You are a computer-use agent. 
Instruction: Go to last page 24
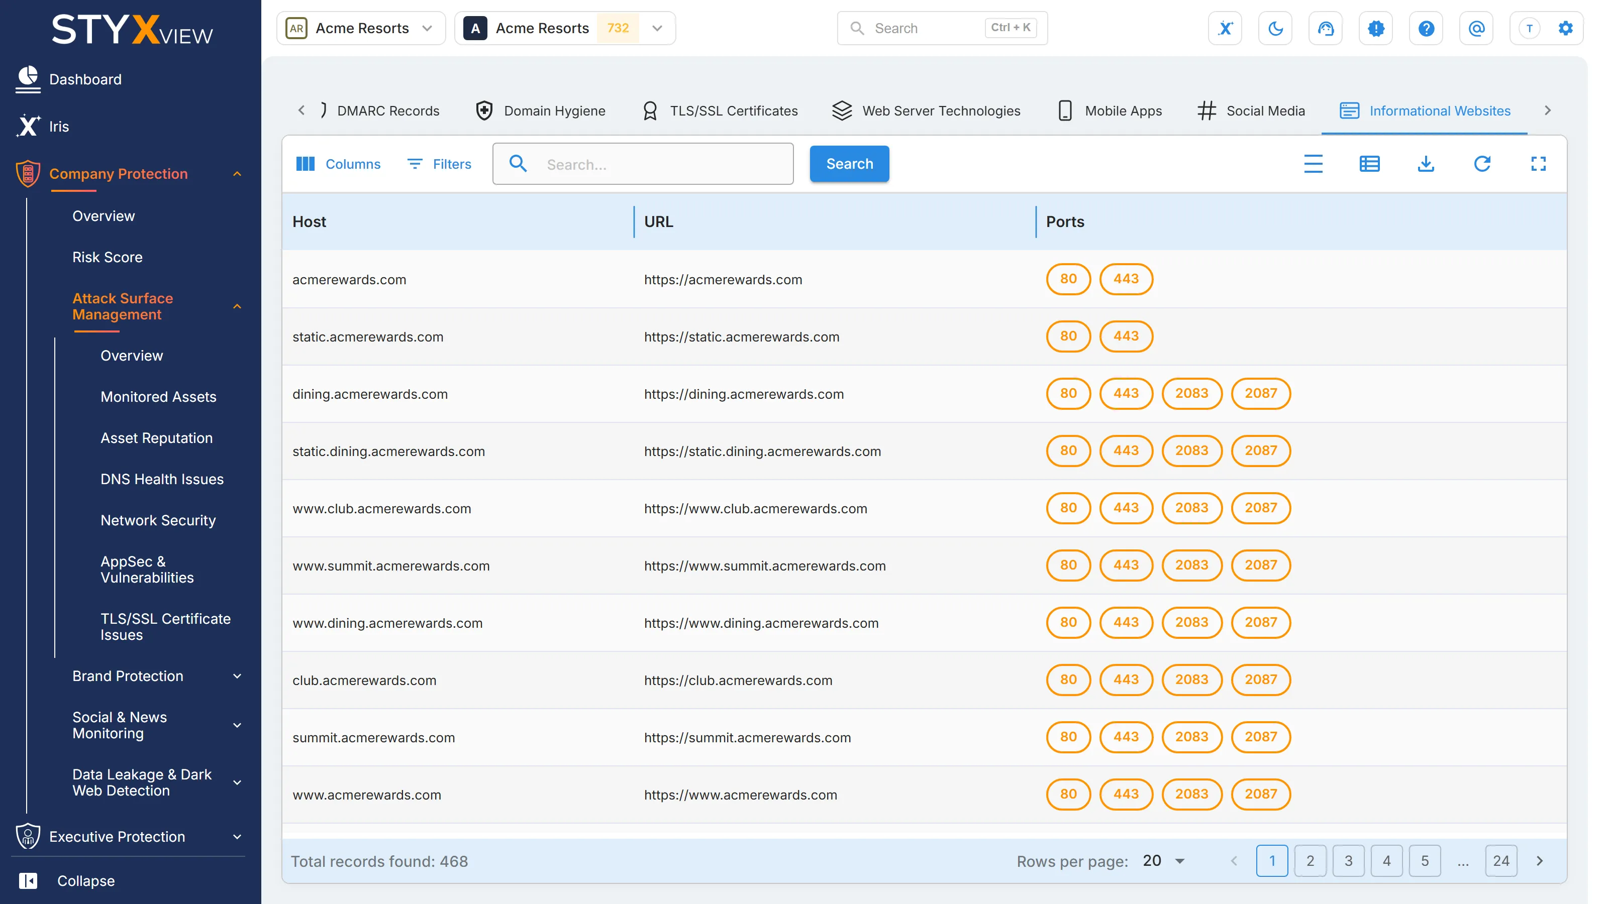point(1500,860)
